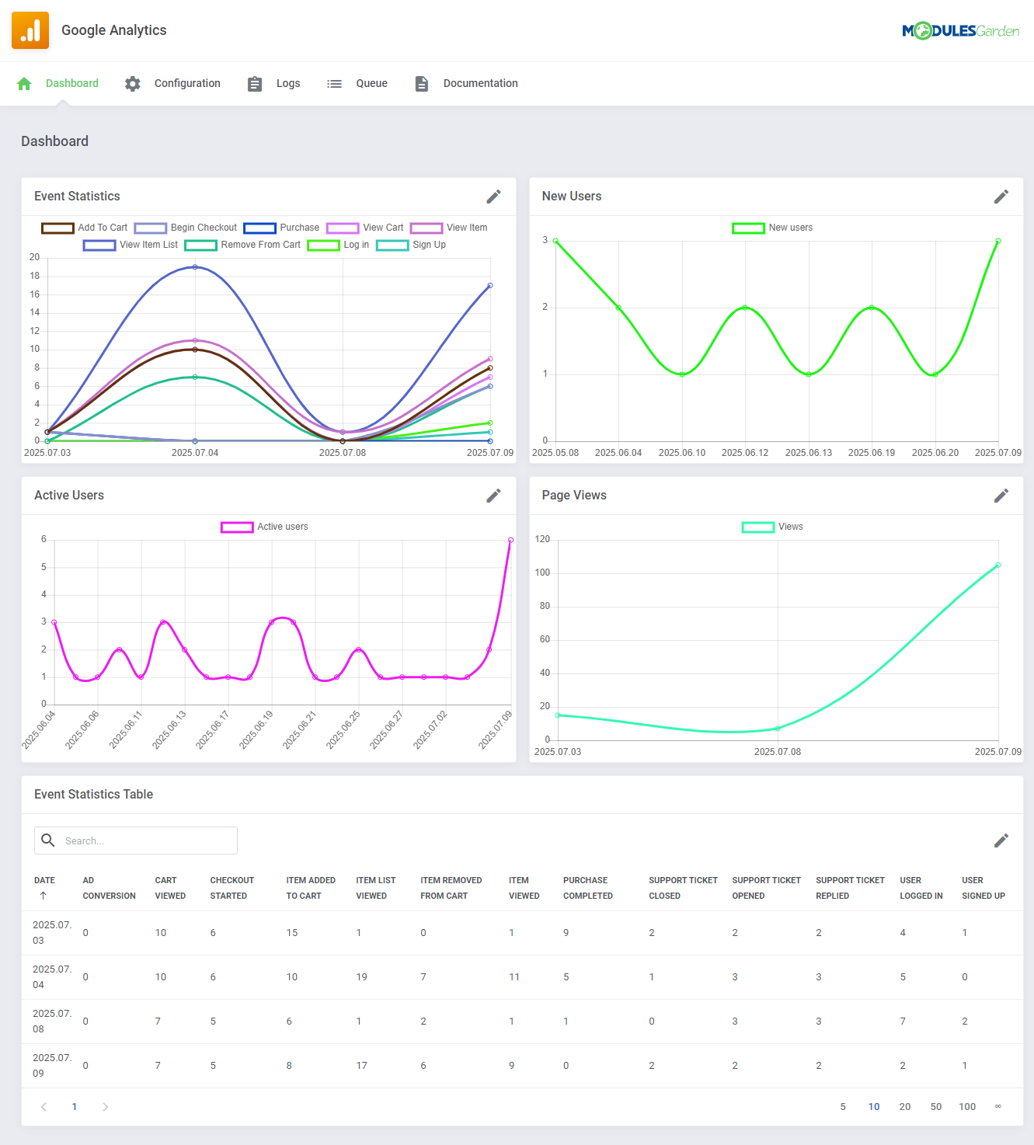Click the Configuration gear icon

tap(133, 84)
